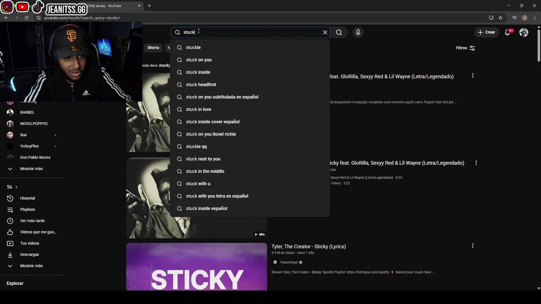Click the browser address bar URL

coord(82,18)
